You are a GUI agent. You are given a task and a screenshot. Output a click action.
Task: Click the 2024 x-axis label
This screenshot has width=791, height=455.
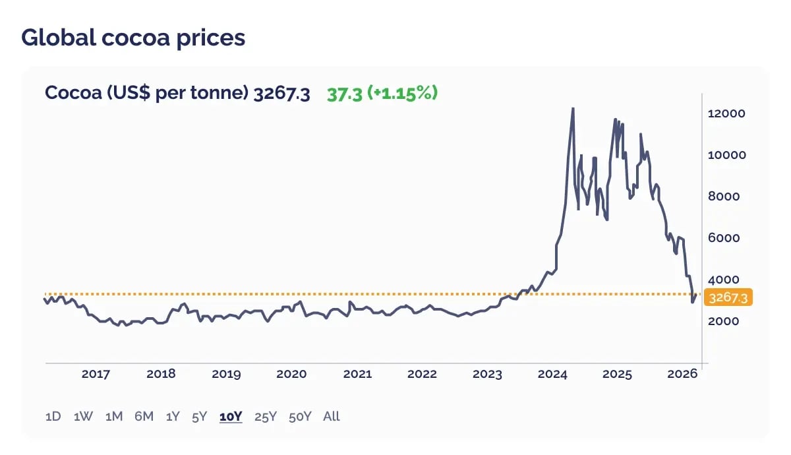pyautogui.click(x=552, y=374)
